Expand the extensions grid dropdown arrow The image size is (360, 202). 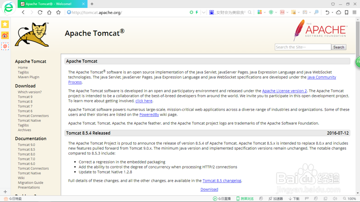(265, 12)
